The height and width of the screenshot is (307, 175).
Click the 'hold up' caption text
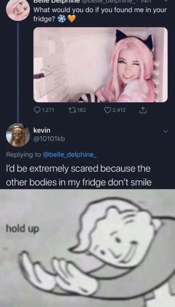(x=22, y=228)
